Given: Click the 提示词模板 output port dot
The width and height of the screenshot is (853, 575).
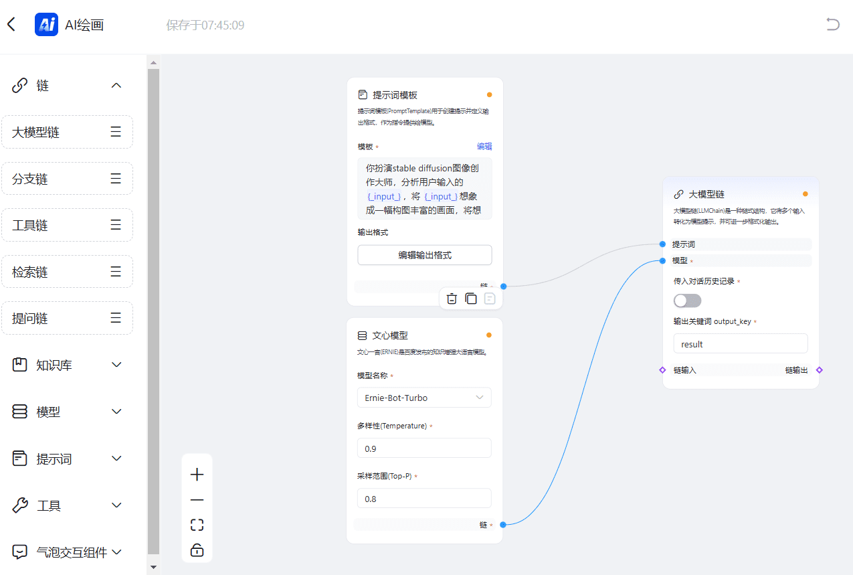Looking at the screenshot, I should (x=503, y=286).
